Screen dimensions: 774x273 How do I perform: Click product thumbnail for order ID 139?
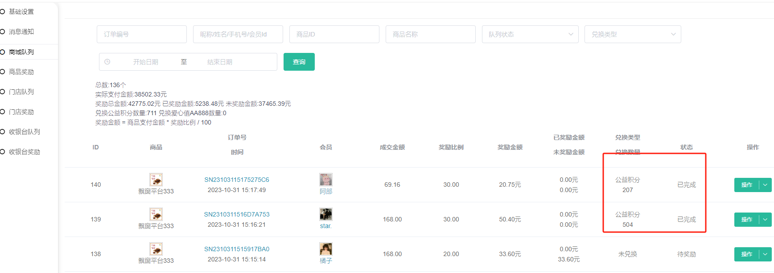(x=156, y=214)
